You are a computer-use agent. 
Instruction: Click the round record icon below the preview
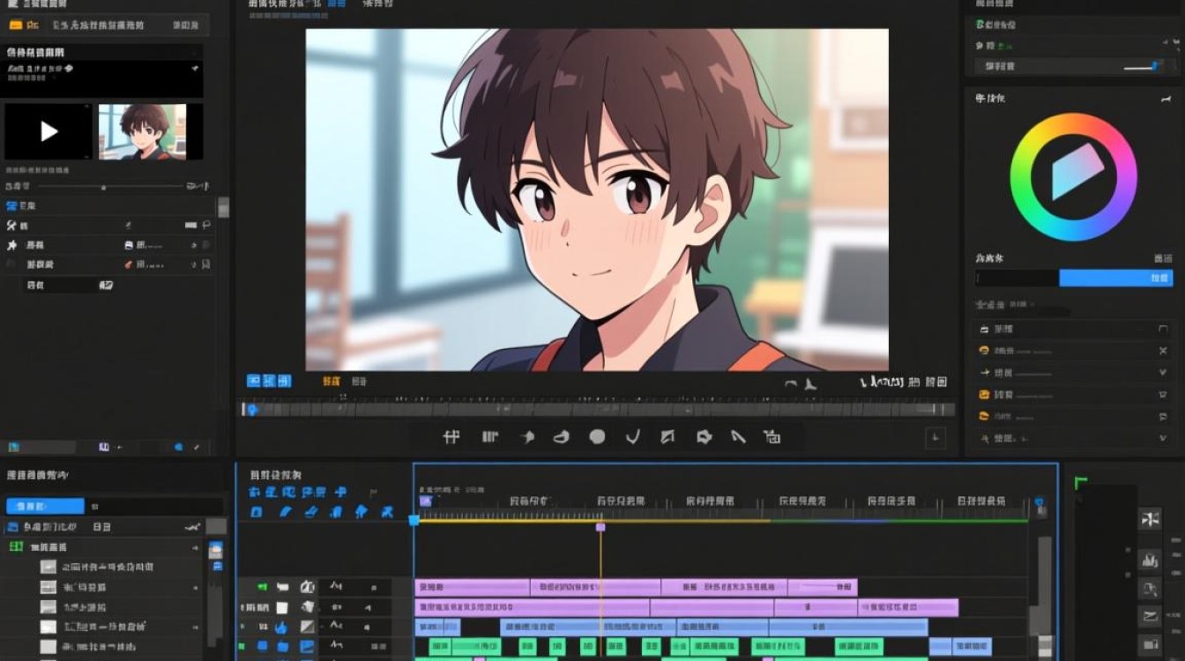coord(597,436)
